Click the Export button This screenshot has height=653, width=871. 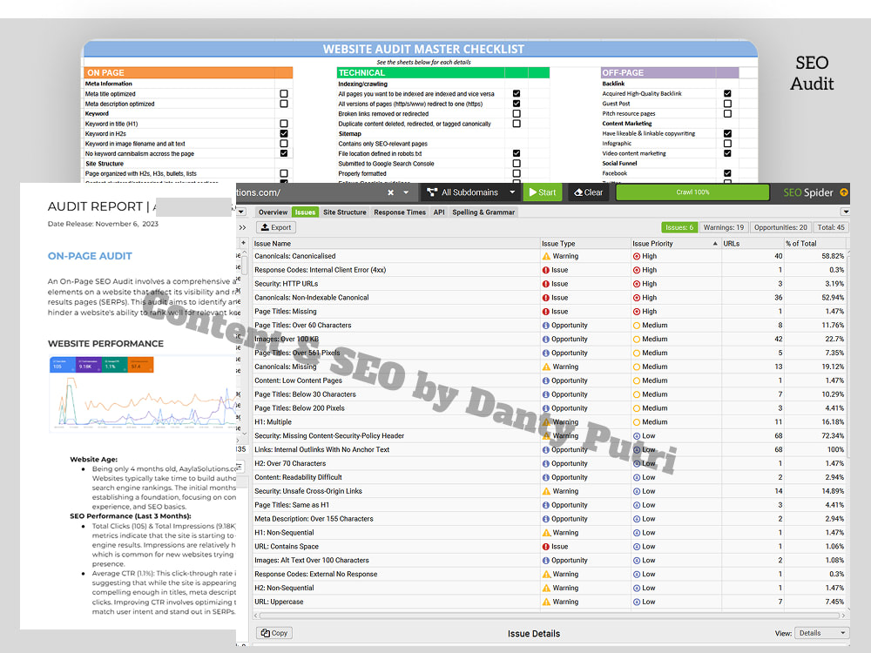(276, 227)
